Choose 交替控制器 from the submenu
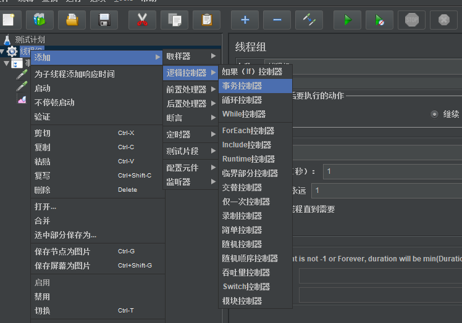The width and height of the screenshot is (462, 323). point(256,187)
